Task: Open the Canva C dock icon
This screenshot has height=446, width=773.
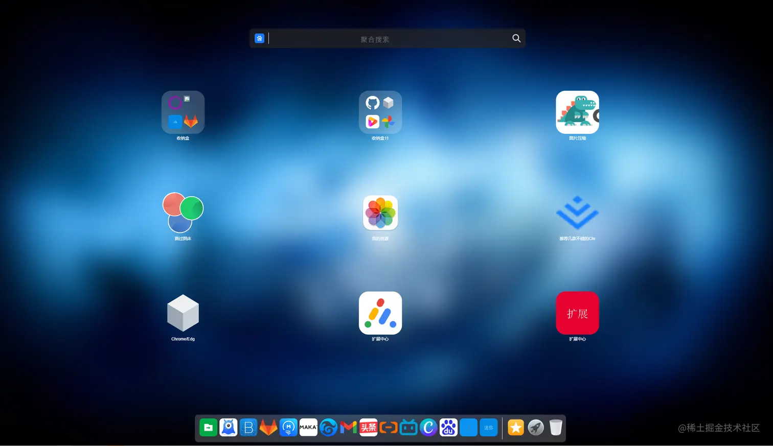Action: [428, 428]
